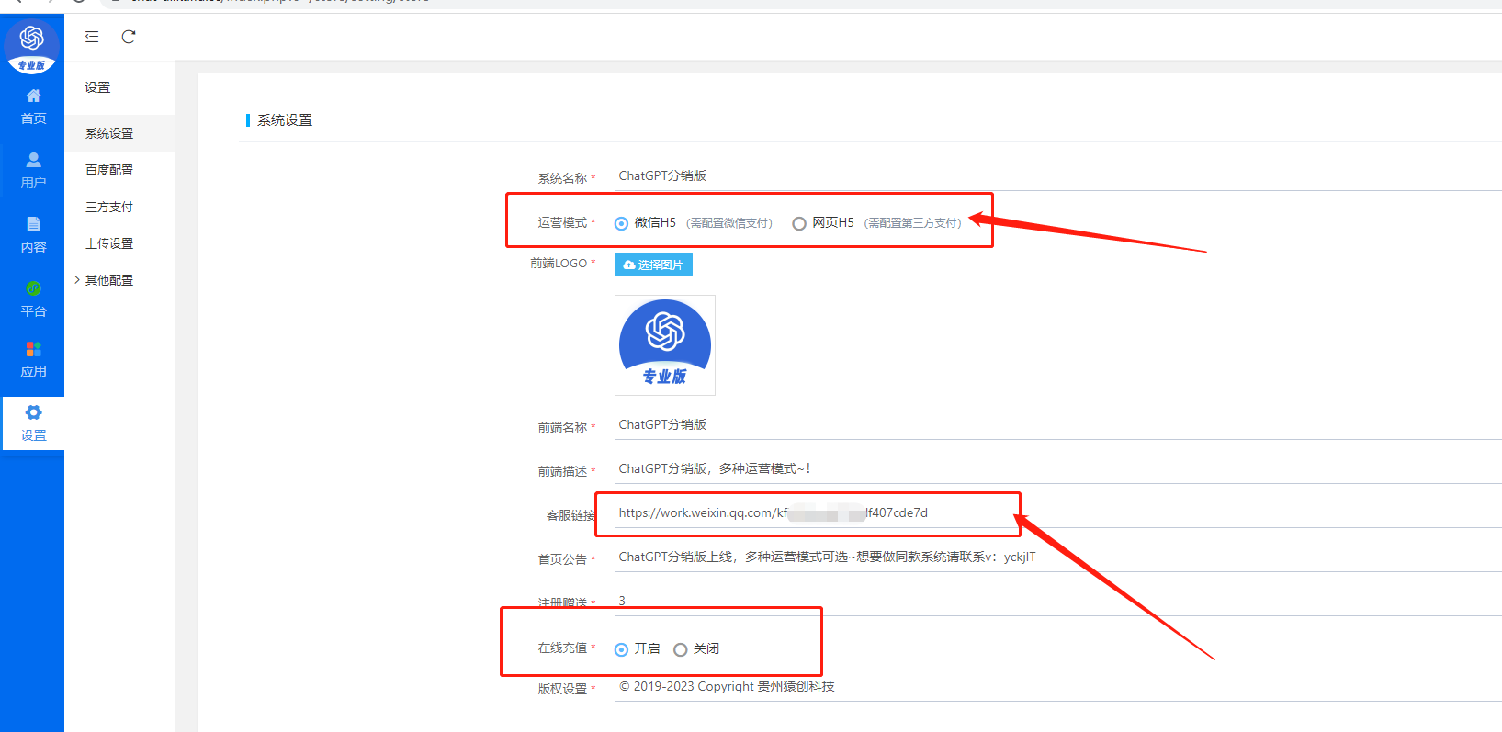Click the 前端名称 input field
Image resolution: width=1502 pixels, height=732 pixels.
[1056, 425]
